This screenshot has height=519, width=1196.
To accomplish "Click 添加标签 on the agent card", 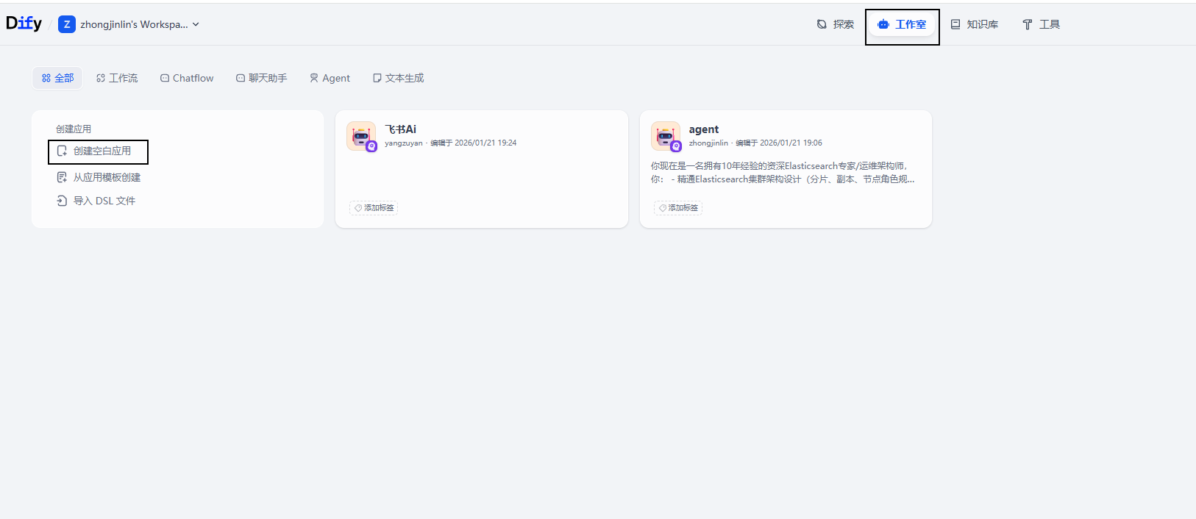I will point(678,208).
